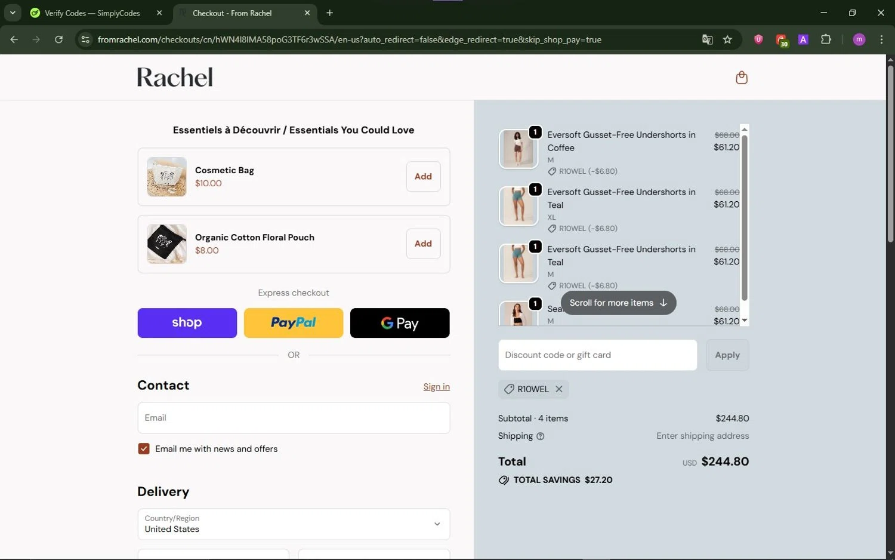Click the Sign in link
This screenshot has width=895, height=560.
[437, 387]
